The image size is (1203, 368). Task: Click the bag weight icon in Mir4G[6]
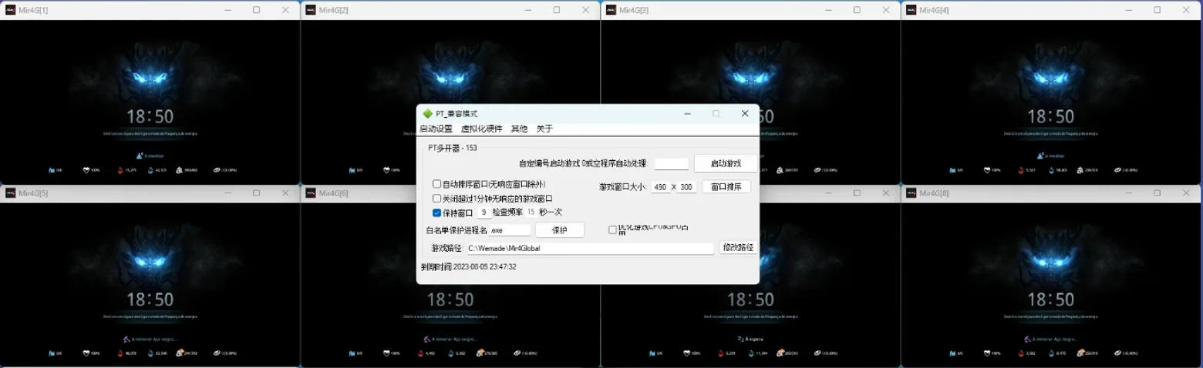pos(480,353)
